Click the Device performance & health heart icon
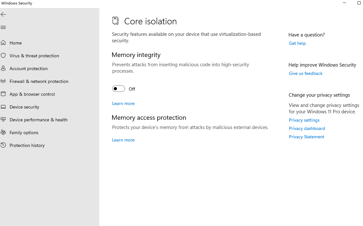This screenshot has width=363, height=226. [3, 119]
